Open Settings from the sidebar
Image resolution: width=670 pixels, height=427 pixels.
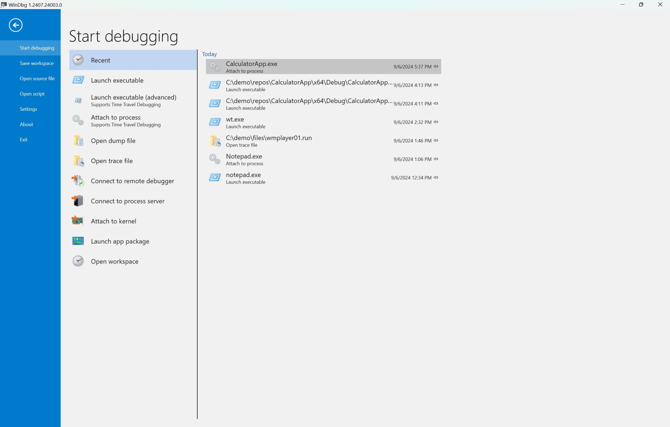coord(28,109)
